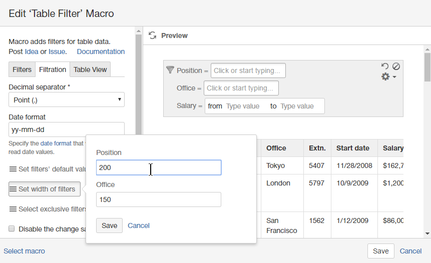Viewport: 431px width, 263px height.
Task: Switch to the Table View tab
Action: pyautogui.click(x=90, y=69)
